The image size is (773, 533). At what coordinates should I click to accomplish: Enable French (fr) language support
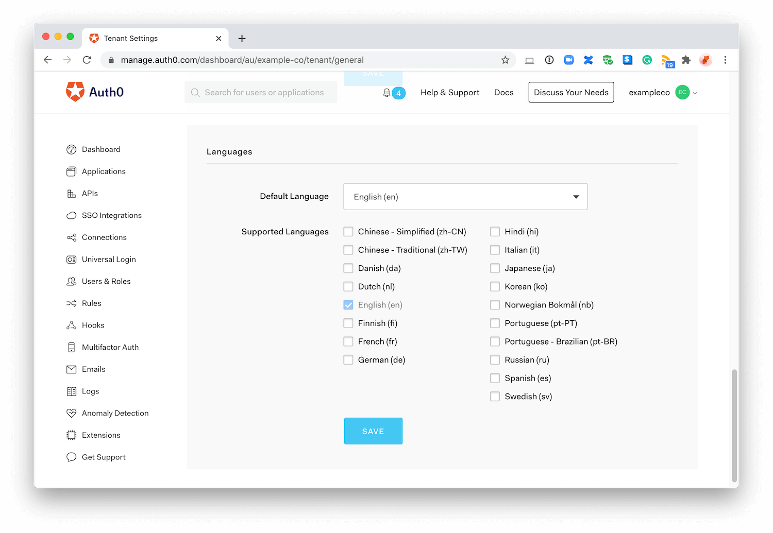(x=348, y=341)
